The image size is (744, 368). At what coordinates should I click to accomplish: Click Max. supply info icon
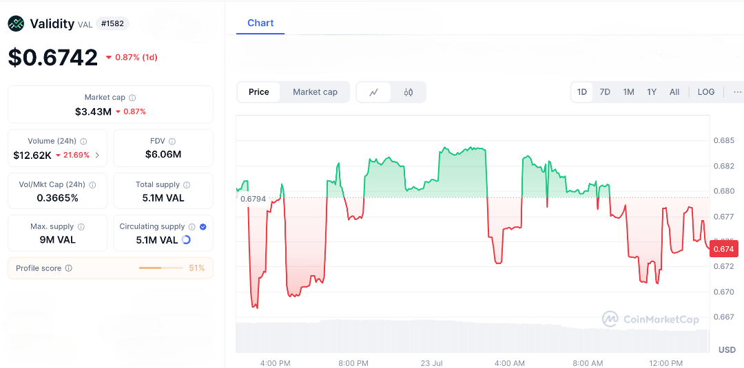(81, 226)
